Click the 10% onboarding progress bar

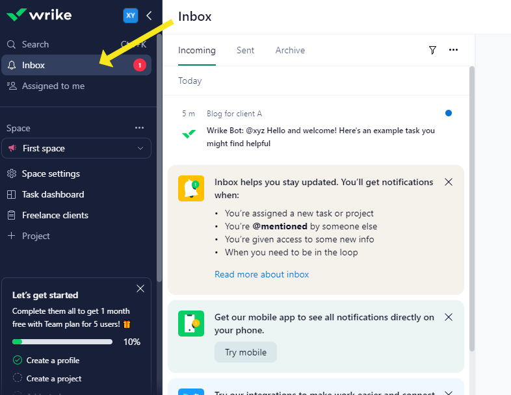[x=62, y=342]
